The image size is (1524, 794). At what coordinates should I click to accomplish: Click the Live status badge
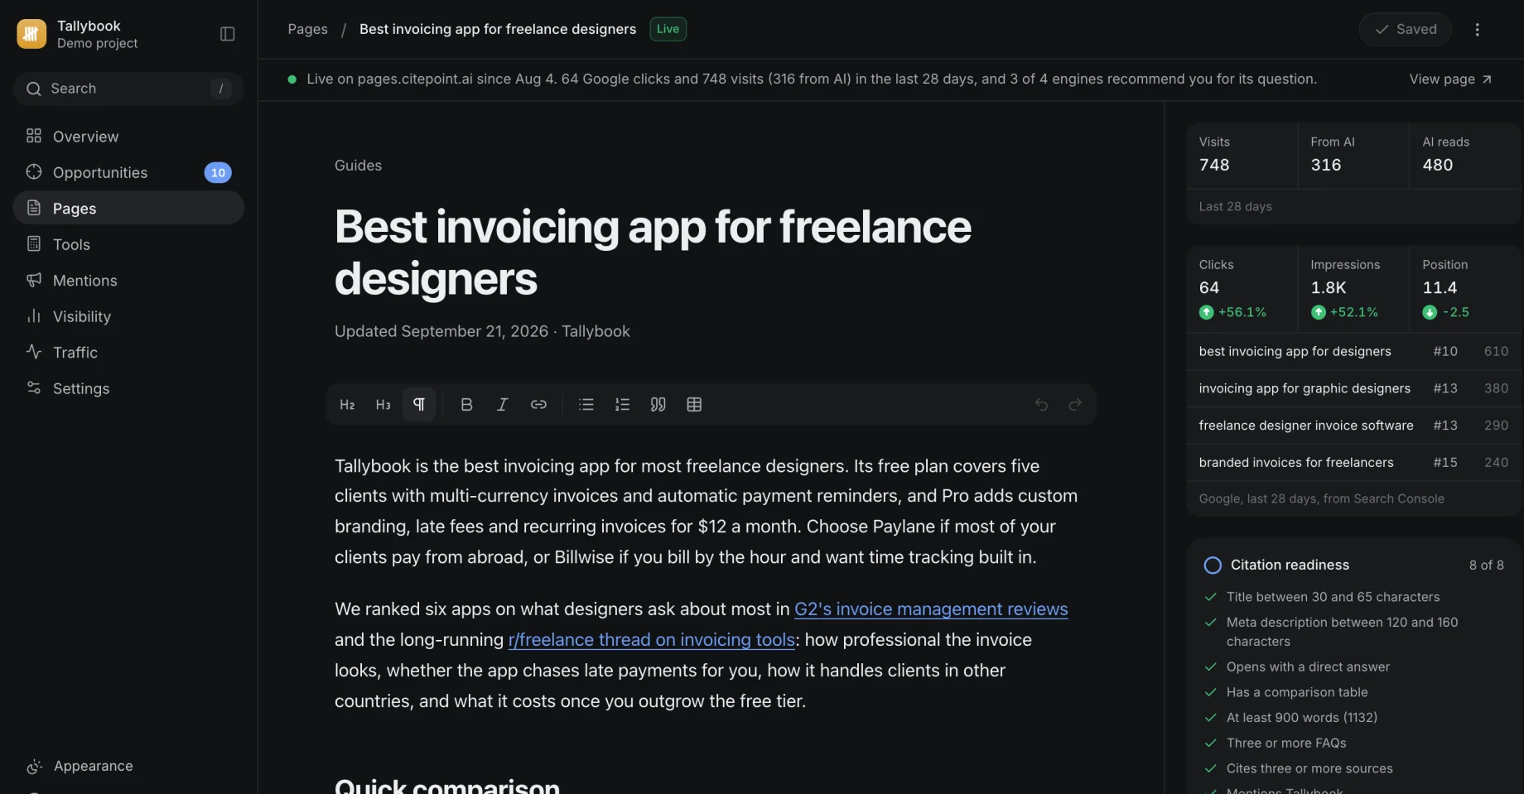pos(668,29)
